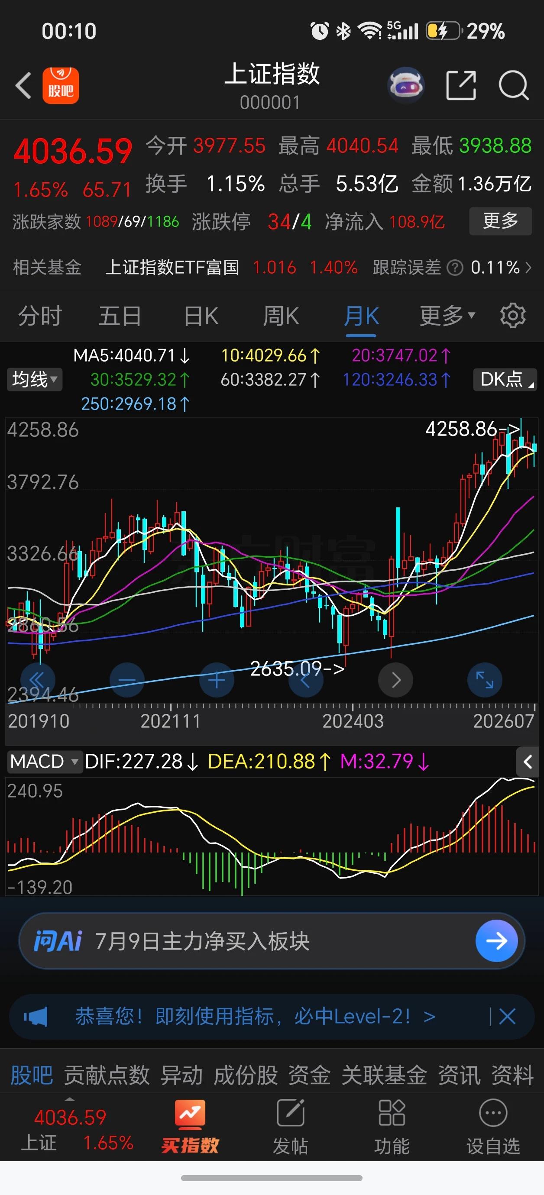Image resolution: width=544 pixels, height=1195 pixels.
Task: Open tracking error detail chevron
Action: (x=528, y=268)
